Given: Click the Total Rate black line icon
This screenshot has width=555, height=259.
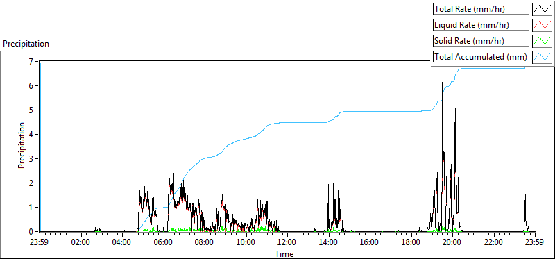Looking at the screenshot, I should click(x=543, y=9).
